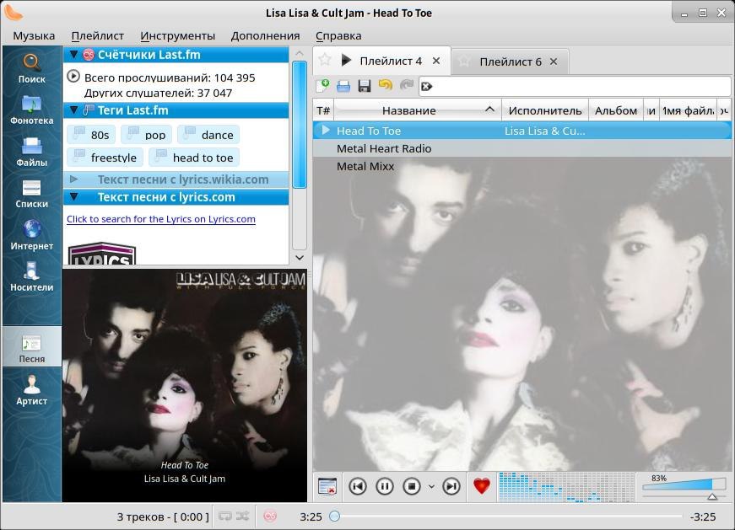Open the Музыка menu
This screenshot has width=735, height=530.
(34, 35)
